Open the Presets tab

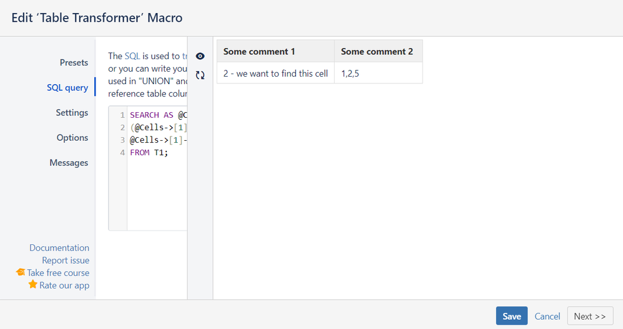tap(74, 63)
